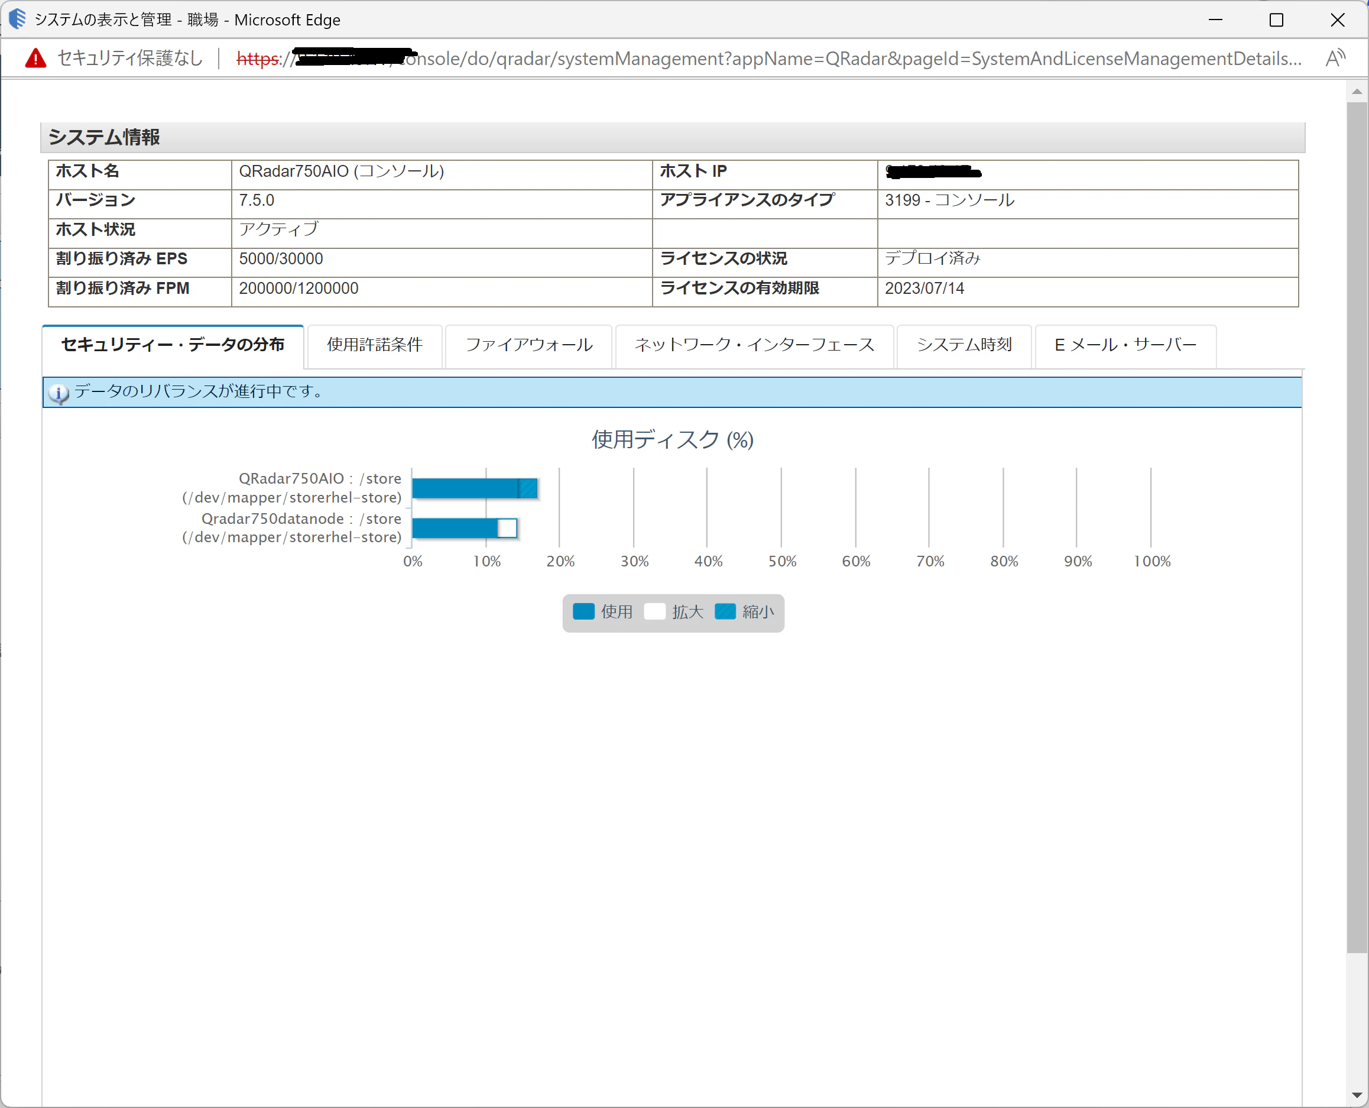Click the 使用ディスク (%) chart title
Screen dimensions: 1369x1108
coord(672,440)
